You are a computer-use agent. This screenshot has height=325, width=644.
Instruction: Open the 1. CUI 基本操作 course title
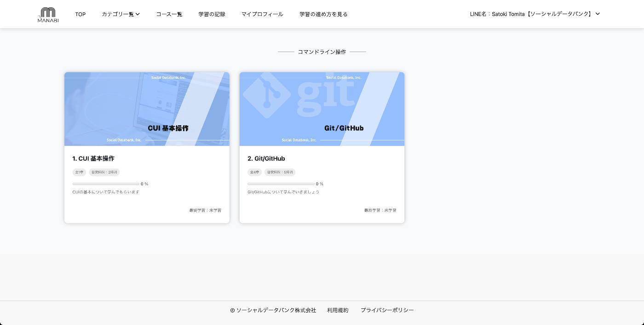tap(93, 158)
